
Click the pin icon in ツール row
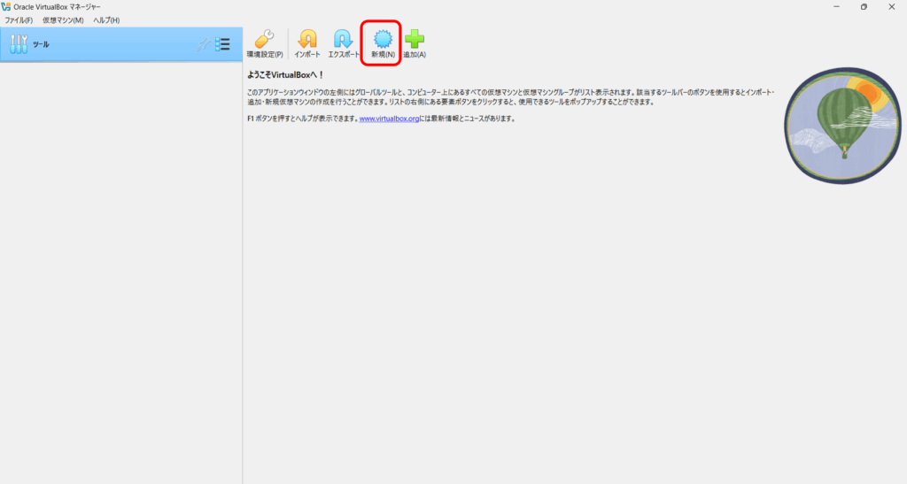[203, 44]
